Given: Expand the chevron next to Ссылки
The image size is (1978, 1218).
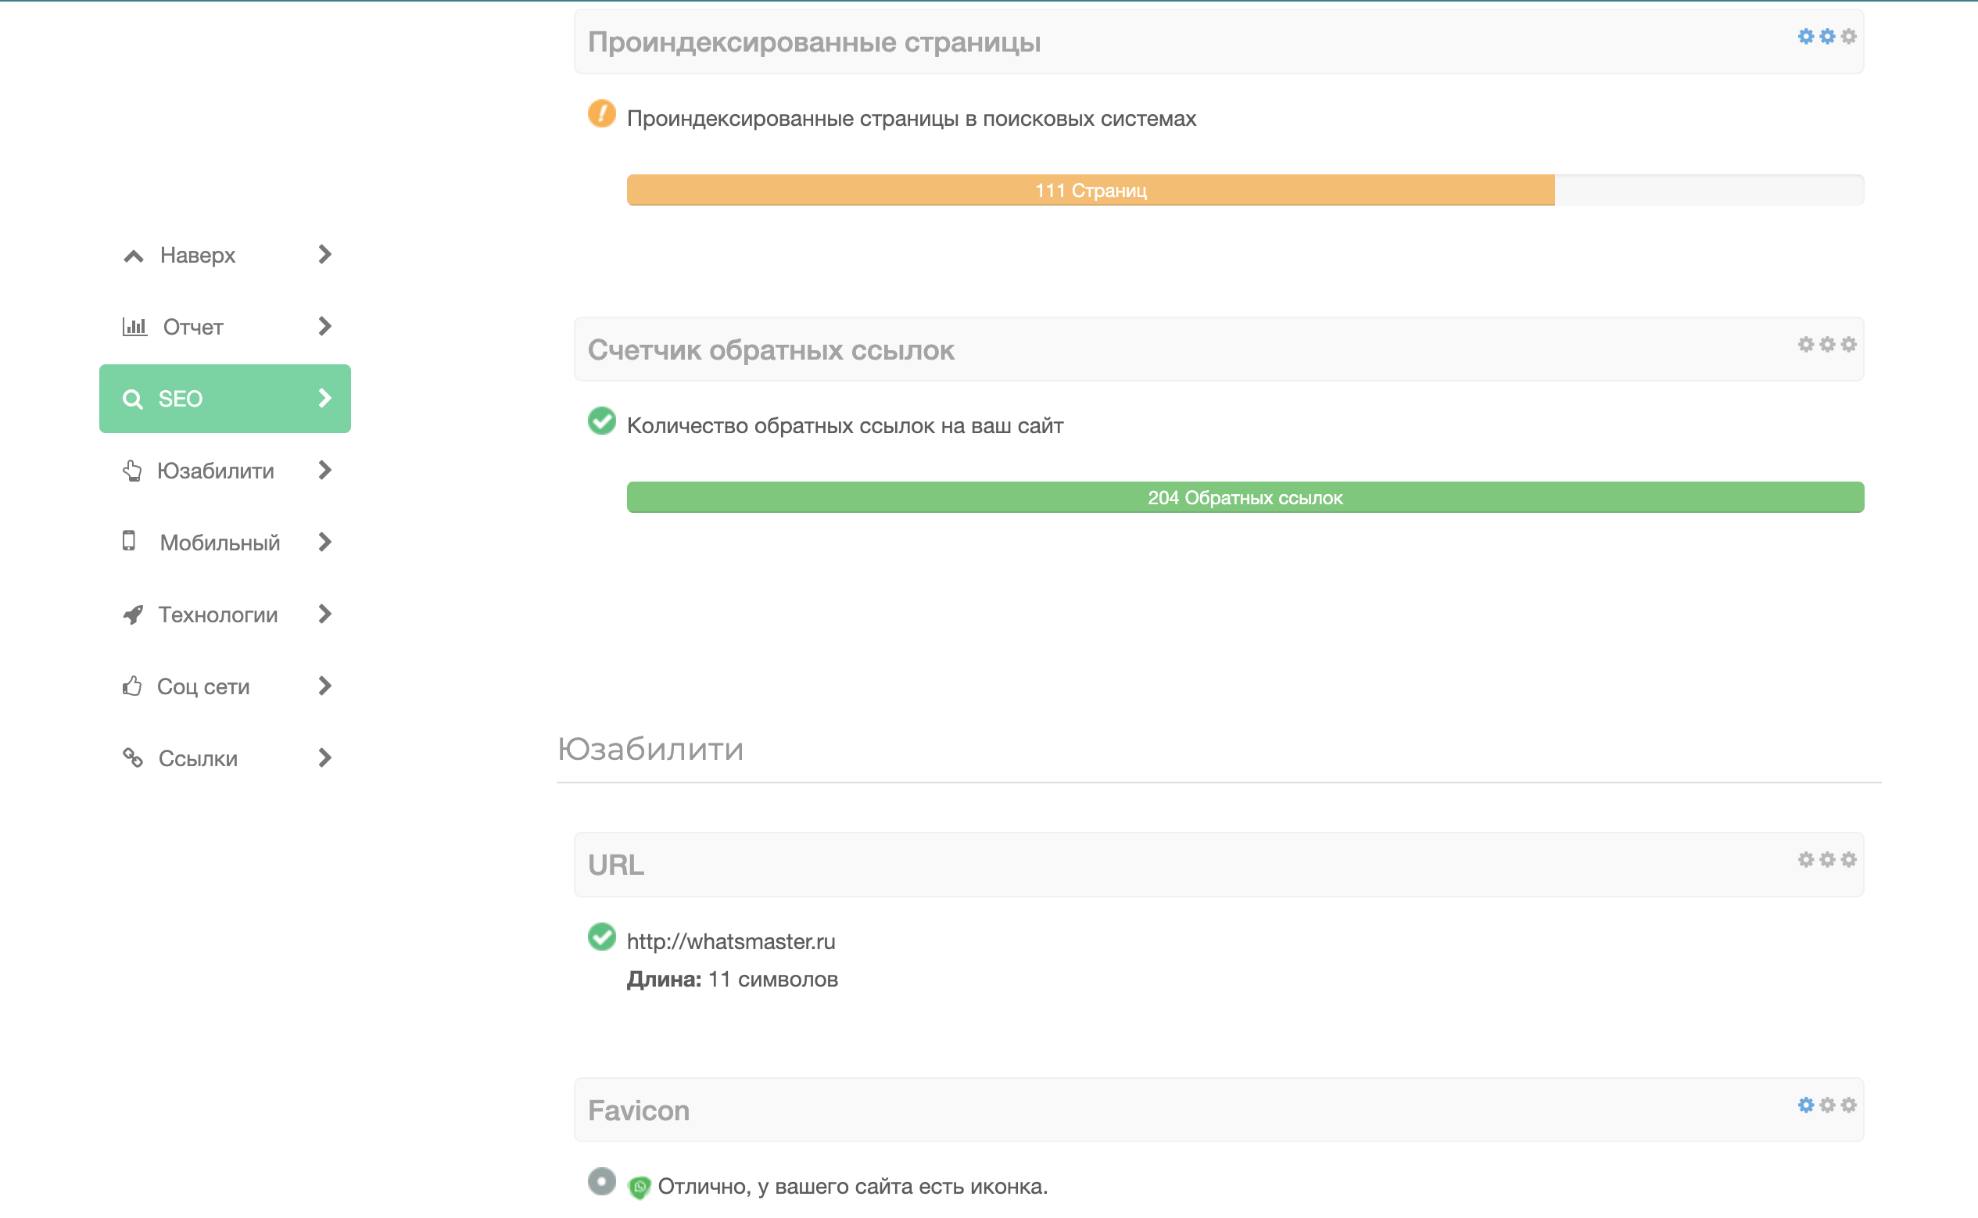Looking at the screenshot, I should click(324, 758).
